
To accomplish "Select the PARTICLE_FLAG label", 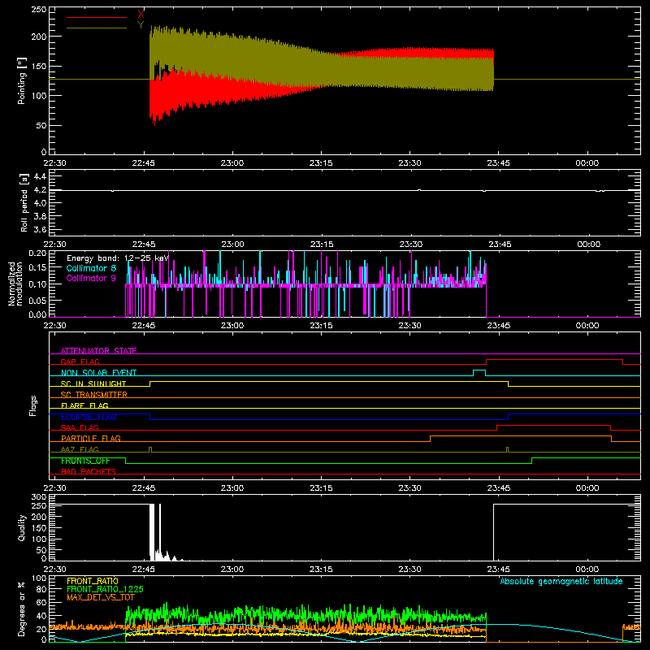I will (91, 438).
